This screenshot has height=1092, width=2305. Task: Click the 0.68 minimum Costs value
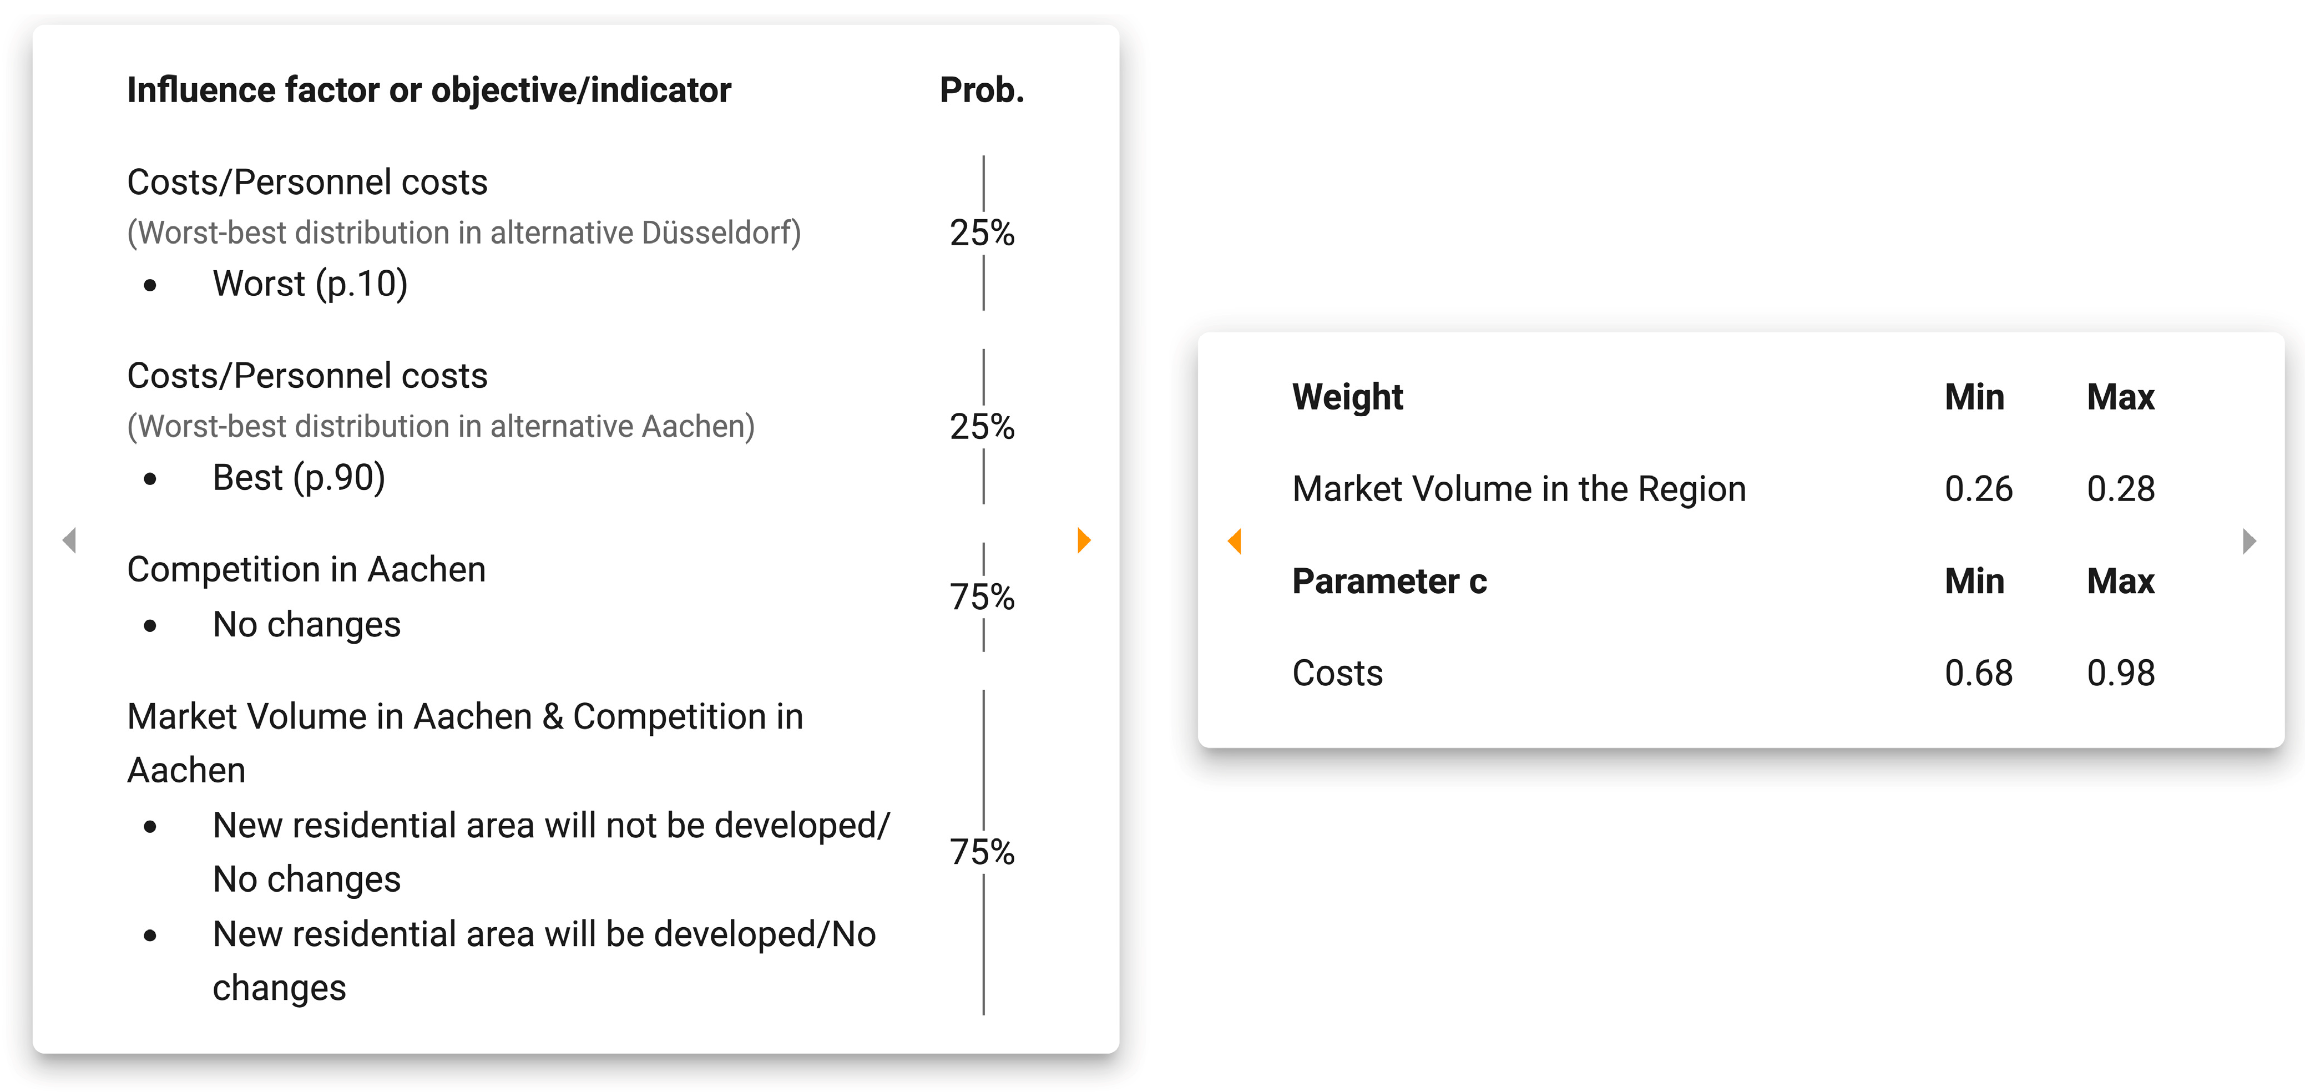(1978, 673)
